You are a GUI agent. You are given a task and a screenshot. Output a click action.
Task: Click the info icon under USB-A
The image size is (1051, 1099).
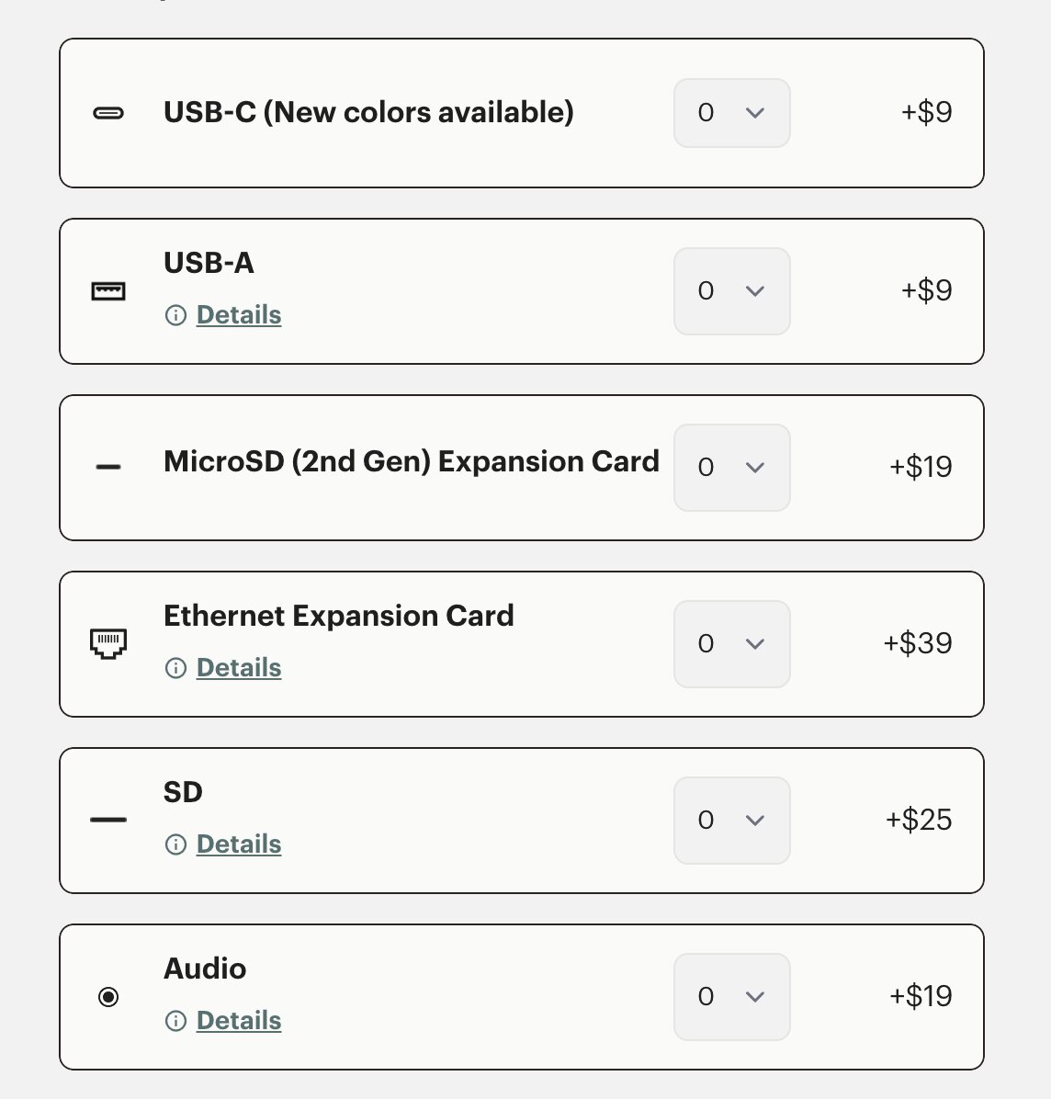point(175,315)
